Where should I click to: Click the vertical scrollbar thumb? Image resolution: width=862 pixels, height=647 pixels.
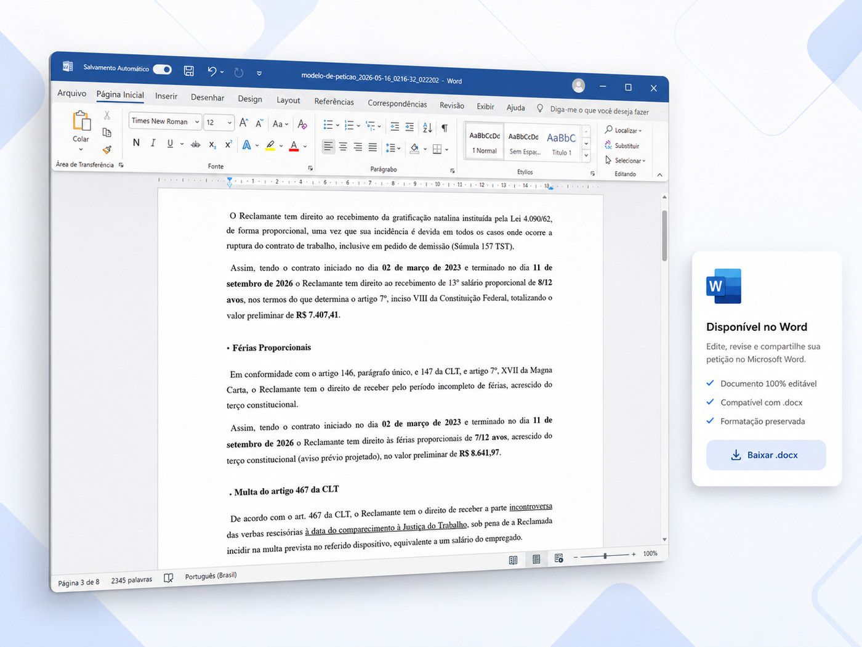tap(664, 236)
